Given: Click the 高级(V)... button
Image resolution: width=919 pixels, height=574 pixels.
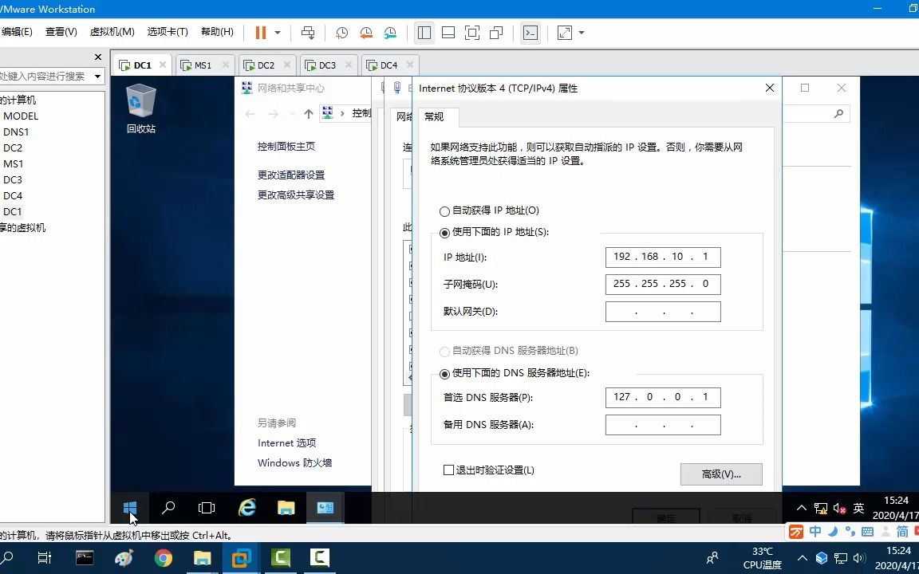Looking at the screenshot, I should (x=721, y=474).
